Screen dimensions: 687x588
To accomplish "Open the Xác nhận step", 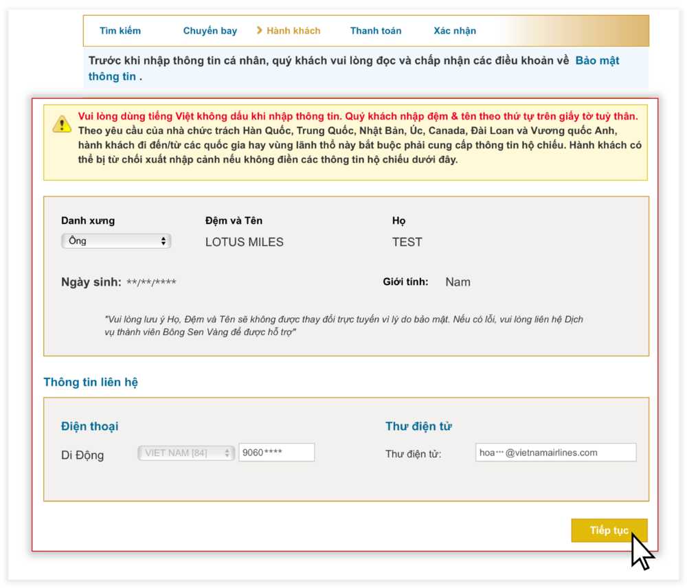I will (x=454, y=30).
